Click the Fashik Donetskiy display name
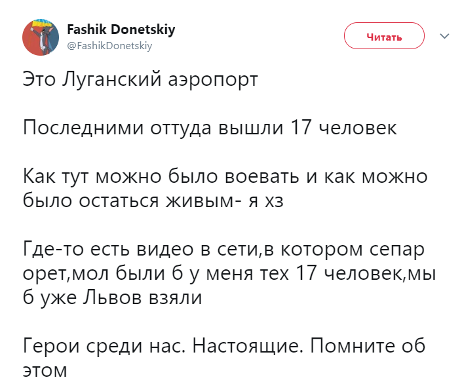The image size is (462, 384). click(121, 29)
